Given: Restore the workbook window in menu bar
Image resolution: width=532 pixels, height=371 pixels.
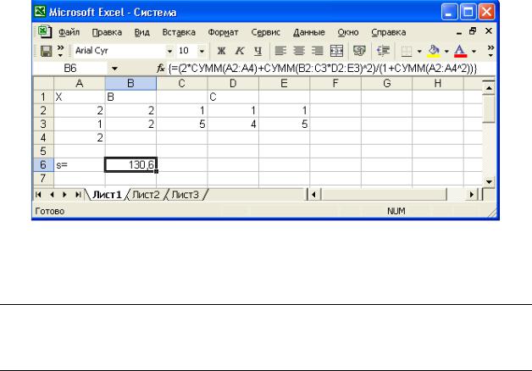Looking at the screenshot, I should tap(473, 31).
